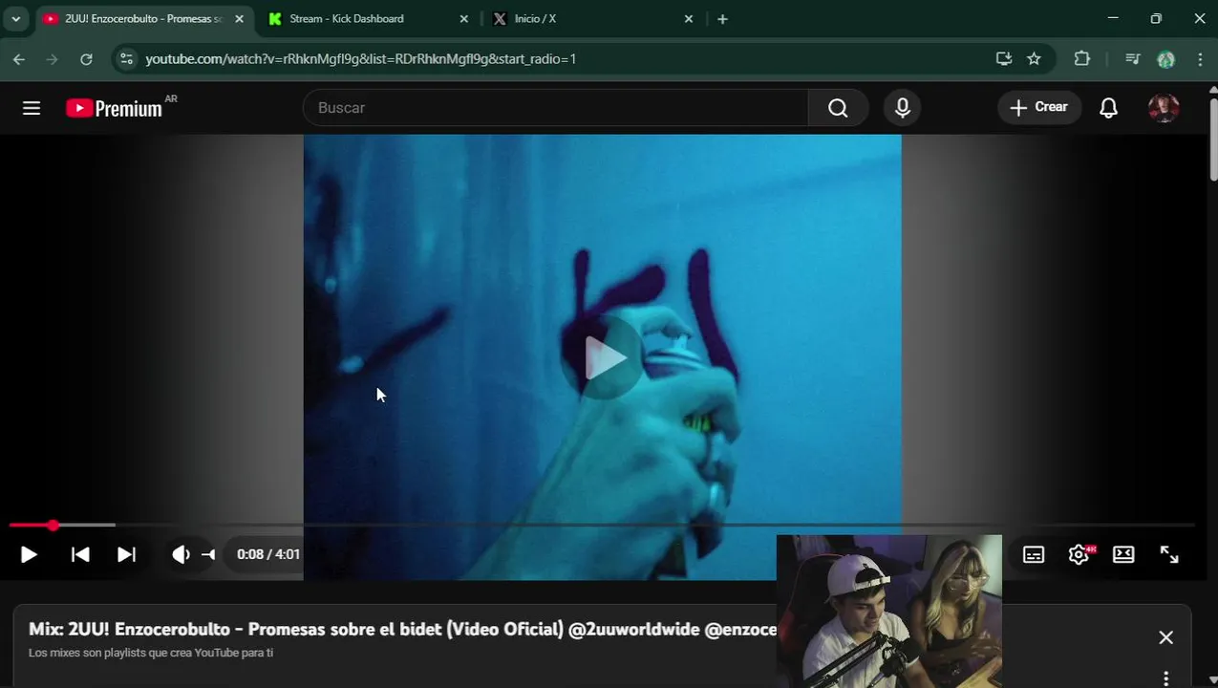This screenshot has width=1218, height=688.
Task: Toggle subtitles captions button
Action: [x=1034, y=554]
